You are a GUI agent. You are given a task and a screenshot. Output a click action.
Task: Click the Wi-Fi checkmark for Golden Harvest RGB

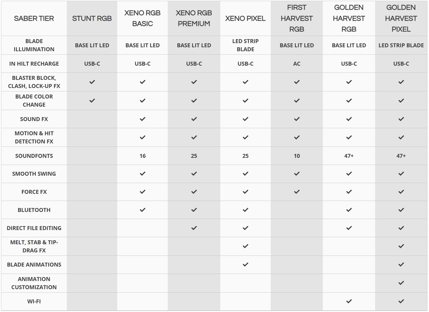click(x=349, y=301)
